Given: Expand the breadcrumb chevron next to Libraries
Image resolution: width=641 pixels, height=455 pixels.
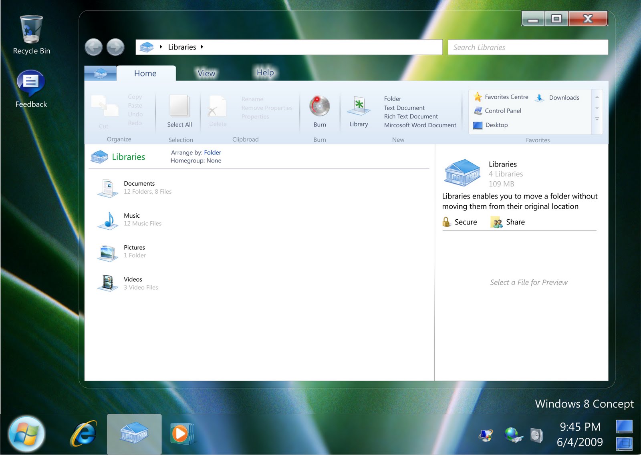Looking at the screenshot, I should click(202, 47).
